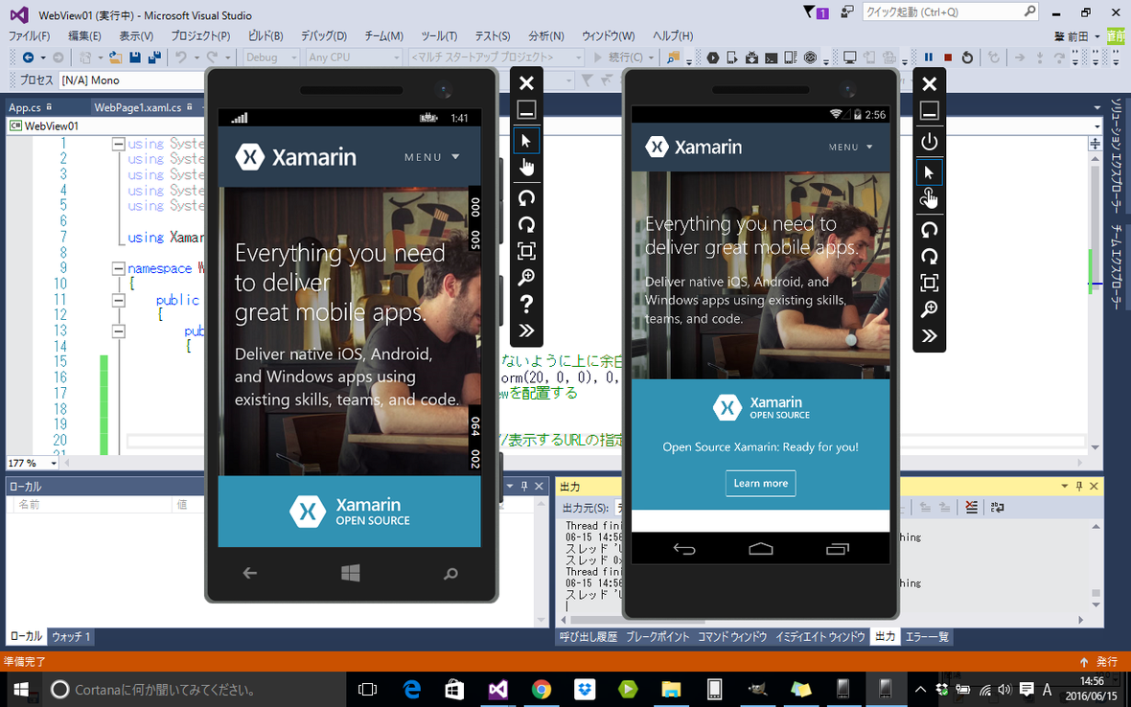This screenshot has width=1131, height=707.
Task: Open the Debug configuration dropdown
Action: click(x=294, y=57)
